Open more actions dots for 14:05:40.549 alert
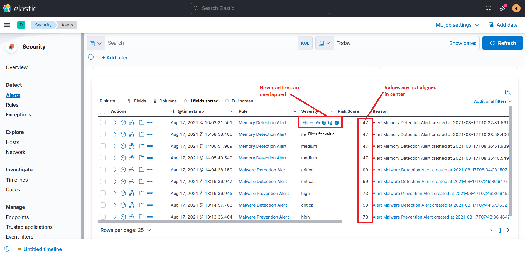This screenshot has width=525, height=256. pyautogui.click(x=150, y=158)
